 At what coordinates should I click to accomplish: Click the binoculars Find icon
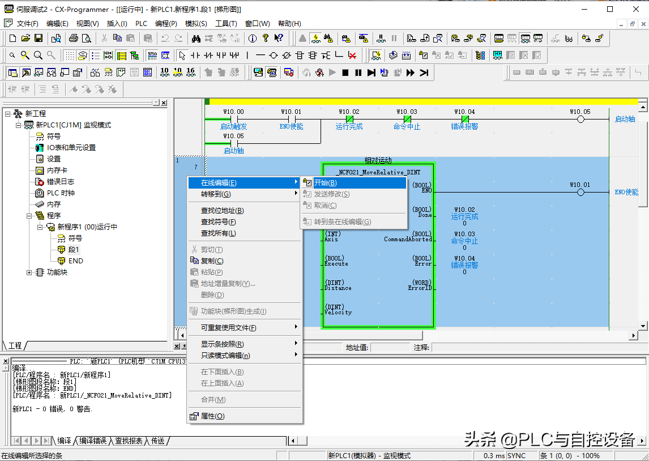click(196, 39)
